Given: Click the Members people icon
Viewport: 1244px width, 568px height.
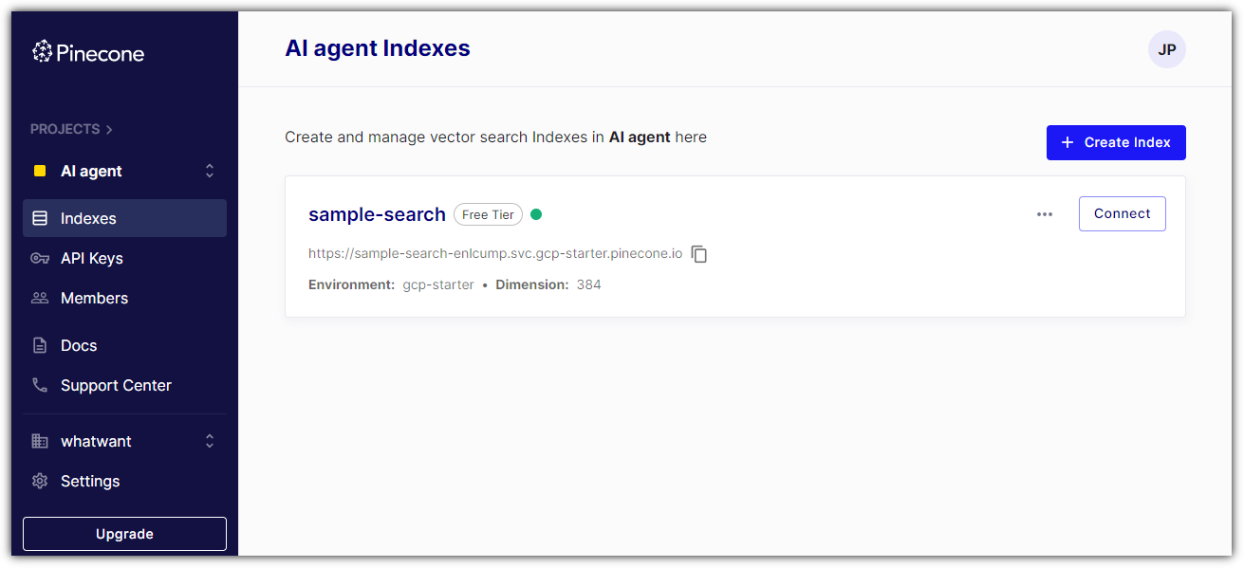Looking at the screenshot, I should tap(40, 298).
